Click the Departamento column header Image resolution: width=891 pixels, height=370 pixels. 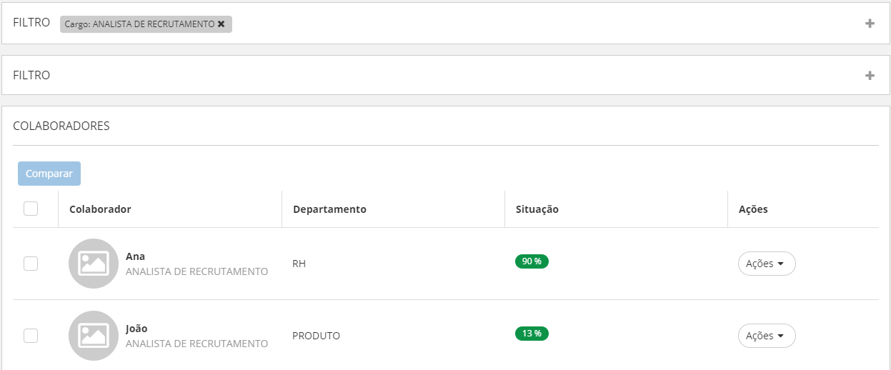click(x=329, y=209)
